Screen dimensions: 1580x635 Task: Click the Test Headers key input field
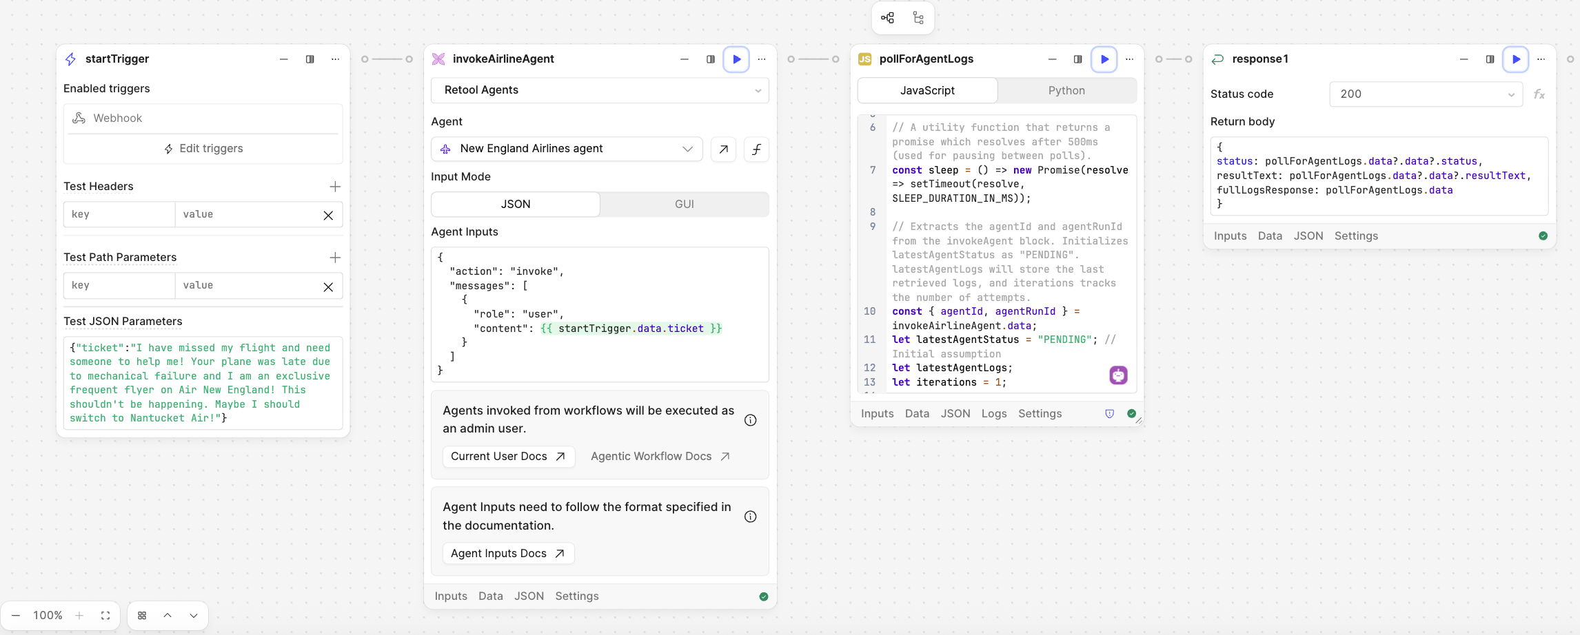click(119, 215)
